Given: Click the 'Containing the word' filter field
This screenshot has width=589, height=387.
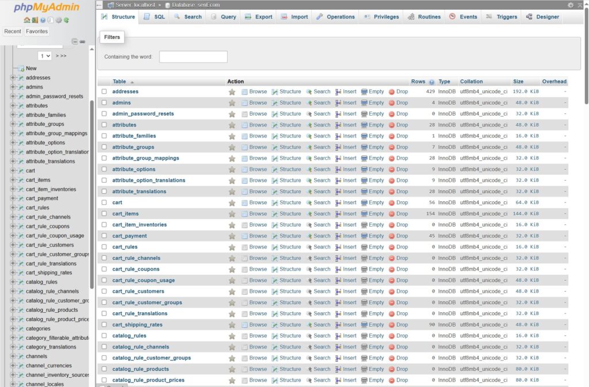Looking at the screenshot, I should [x=193, y=57].
